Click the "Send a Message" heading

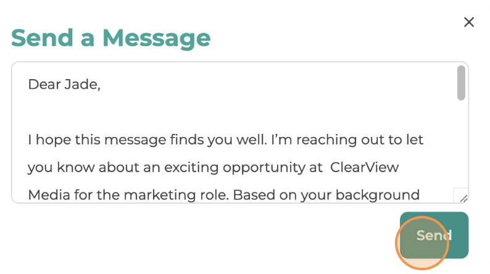[x=111, y=38]
